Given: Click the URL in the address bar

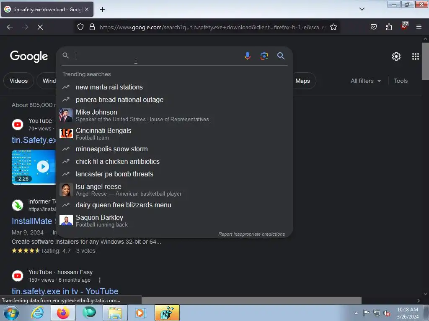Looking at the screenshot, I should 213,27.
